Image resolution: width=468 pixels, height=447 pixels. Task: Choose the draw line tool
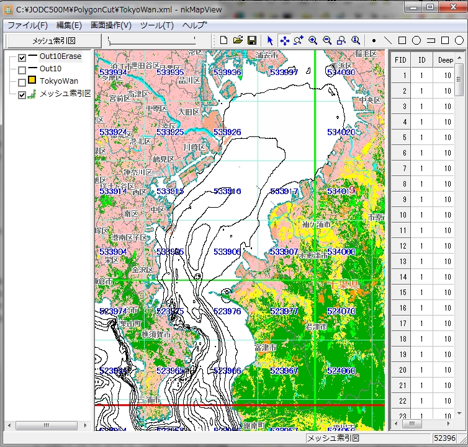click(x=388, y=40)
